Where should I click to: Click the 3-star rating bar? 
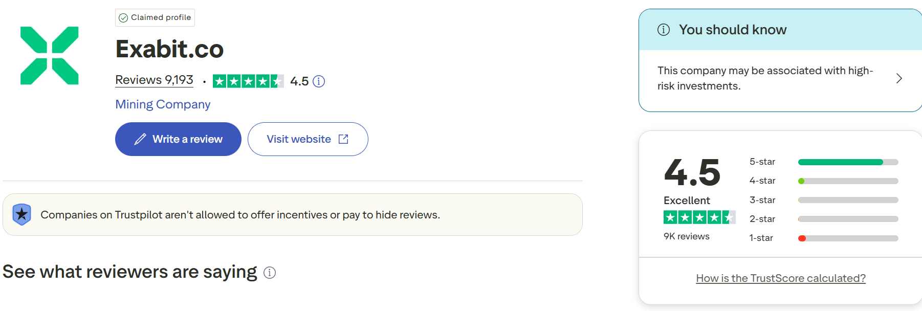[848, 200]
